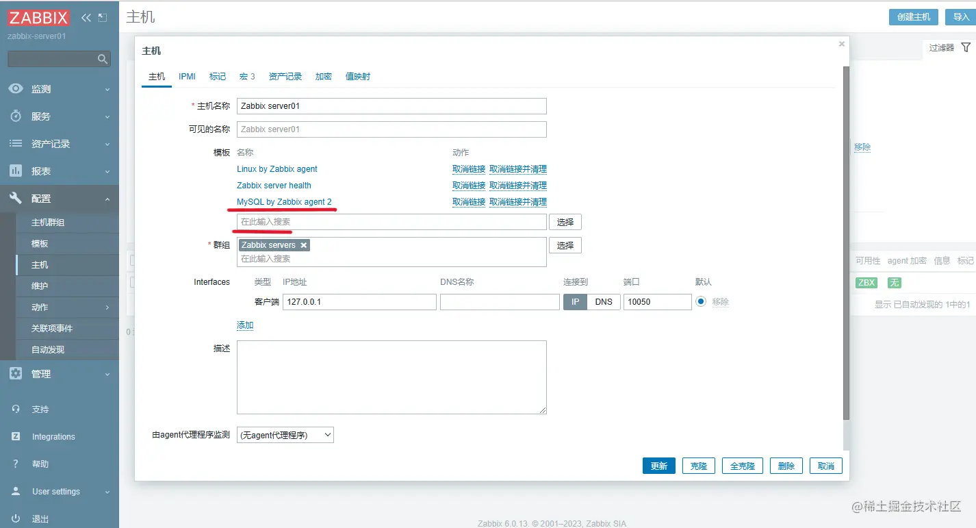Click the 退出 power icon
Screen dimensions: 976x528
click(x=16, y=518)
